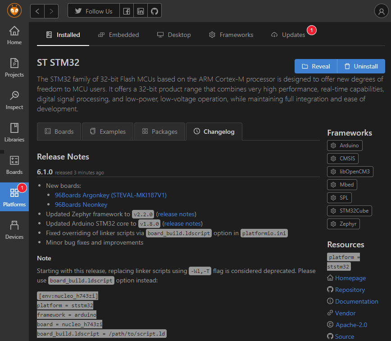Click the Updates notification badge
The height and width of the screenshot is (341, 391).
(x=311, y=30)
